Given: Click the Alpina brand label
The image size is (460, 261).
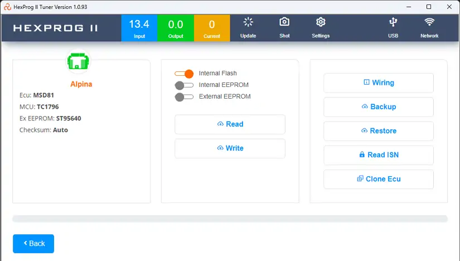Looking at the screenshot, I should 81,84.
